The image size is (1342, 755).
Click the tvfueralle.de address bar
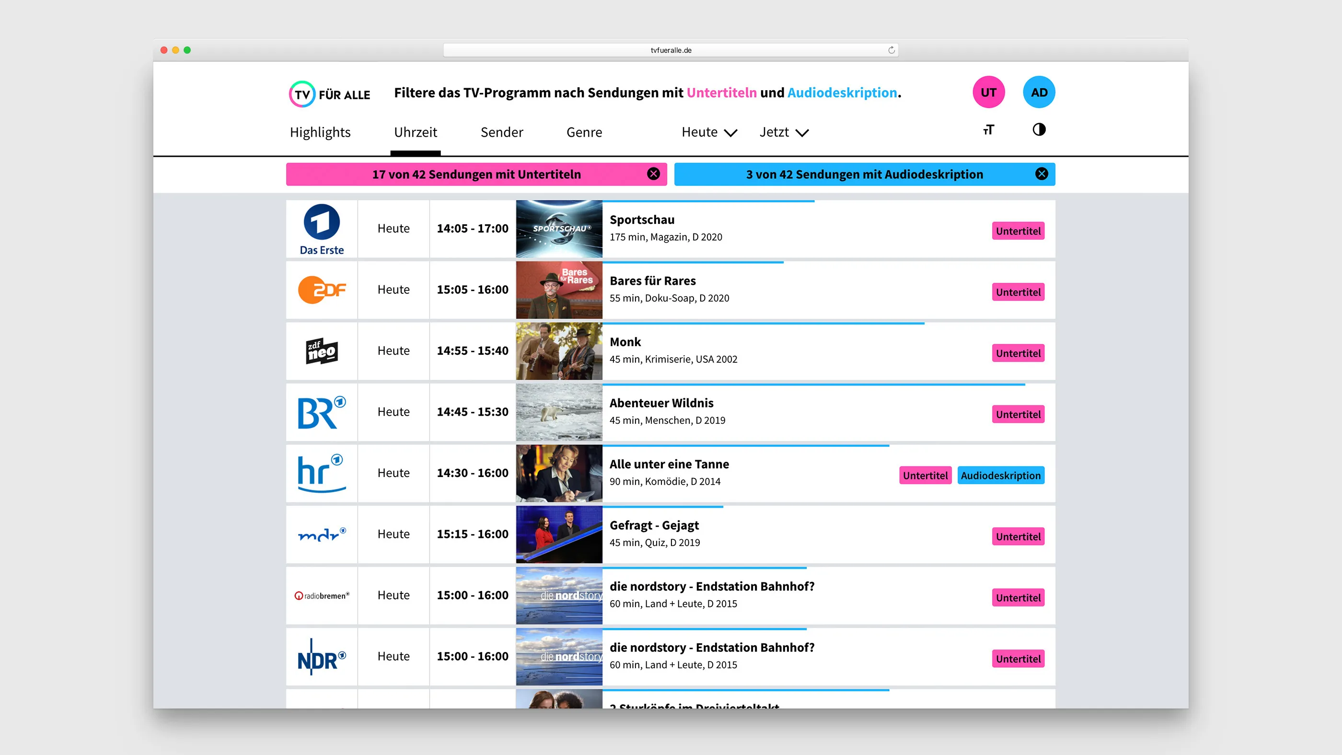click(671, 50)
